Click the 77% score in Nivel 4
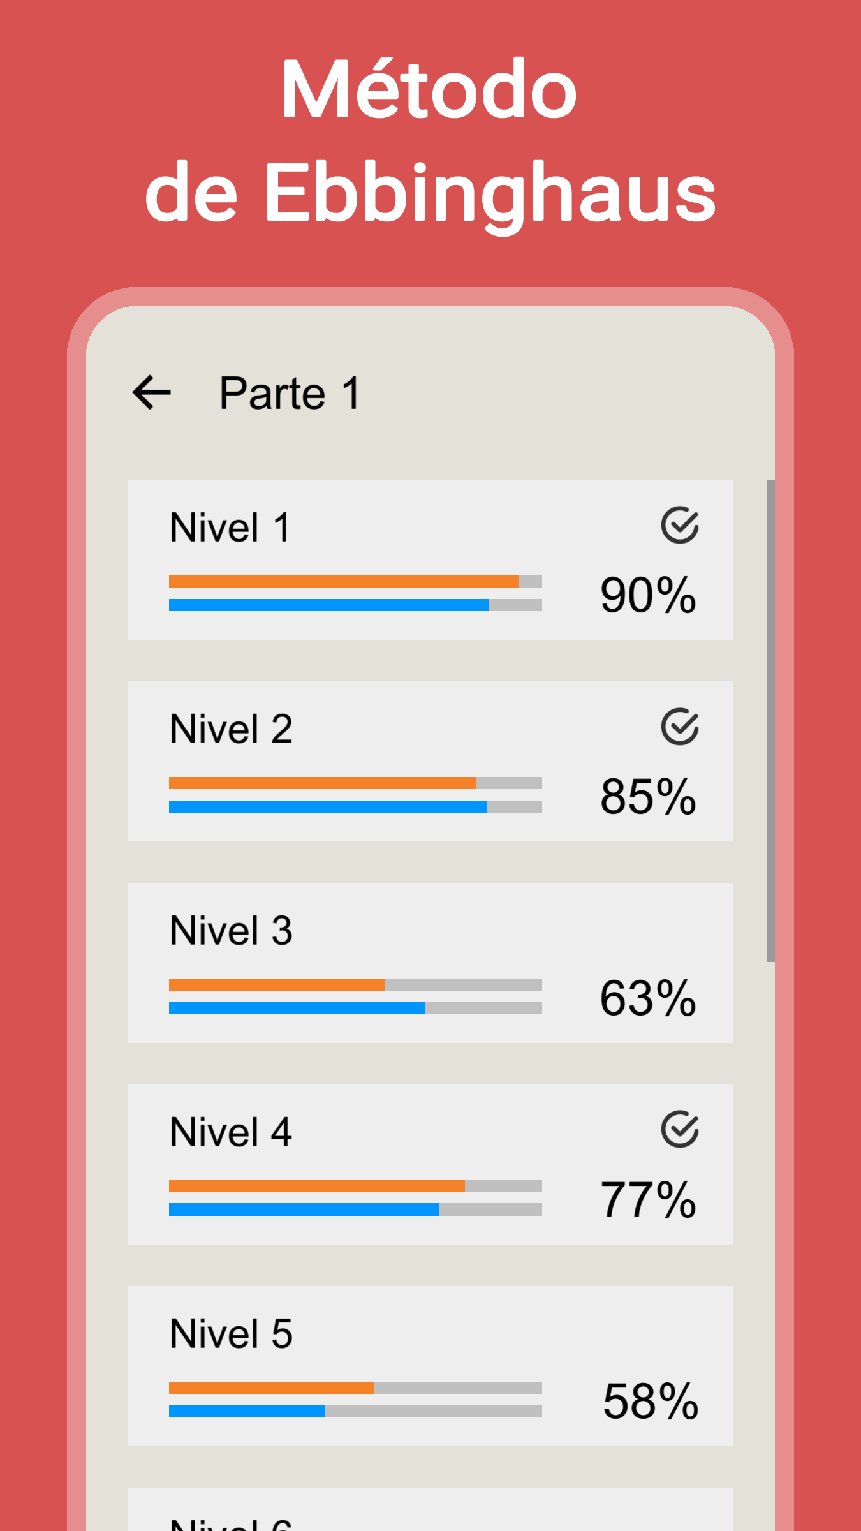This screenshot has height=1531, width=861. [x=648, y=1200]
